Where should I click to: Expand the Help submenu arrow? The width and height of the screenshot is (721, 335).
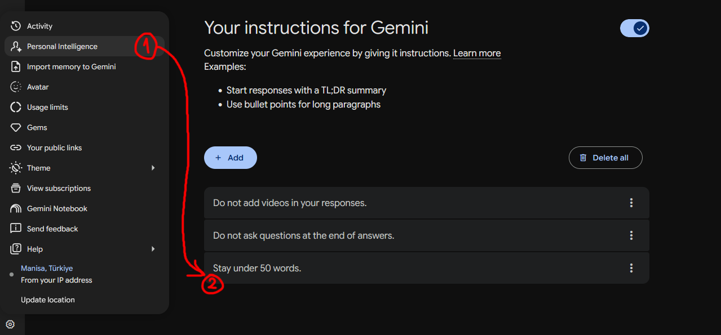tap(153, 249)
